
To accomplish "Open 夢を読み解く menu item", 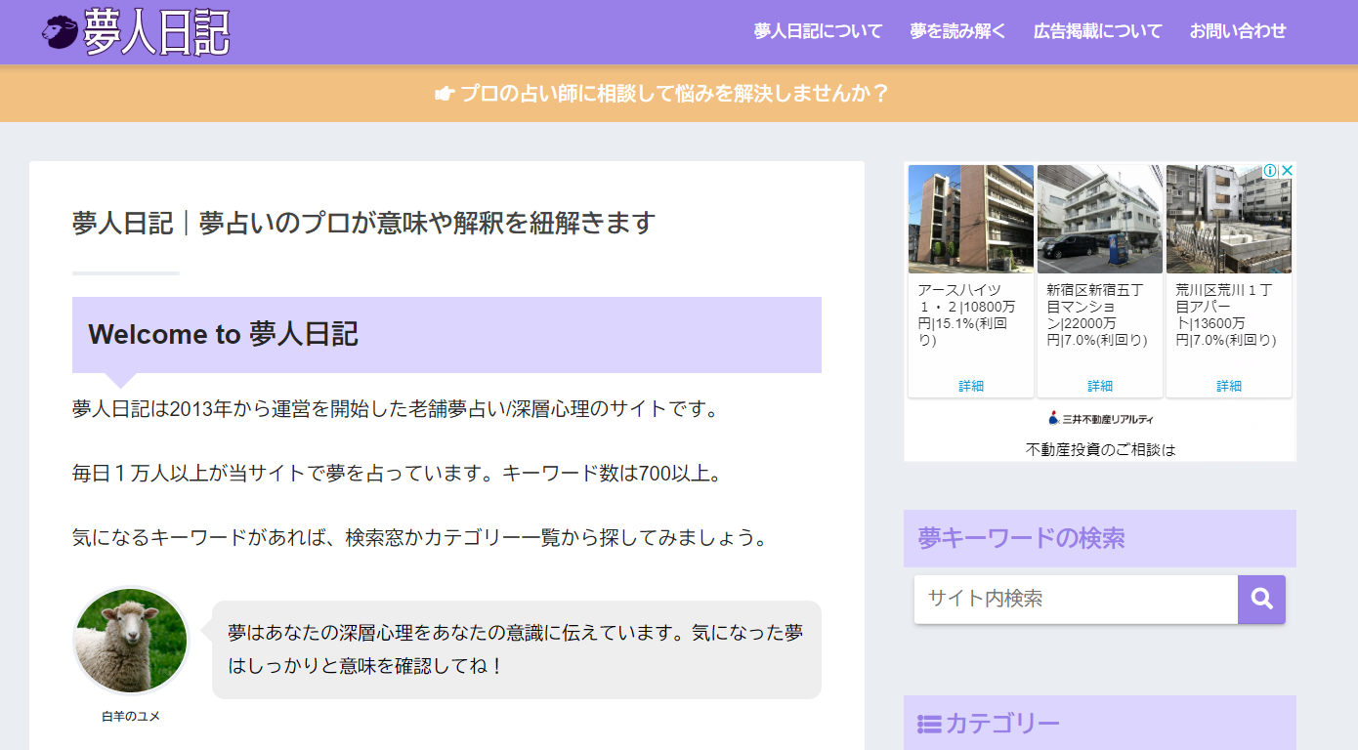I will pyautogui.click(x=957, y=31).
